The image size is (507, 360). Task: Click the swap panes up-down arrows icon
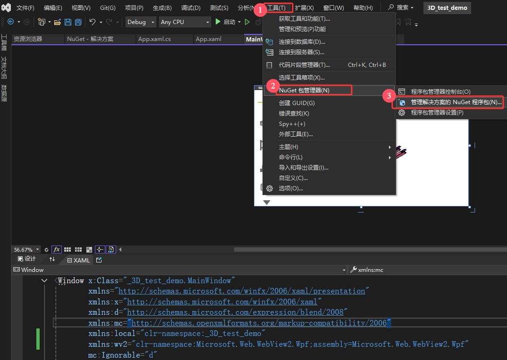coord(52,259)
